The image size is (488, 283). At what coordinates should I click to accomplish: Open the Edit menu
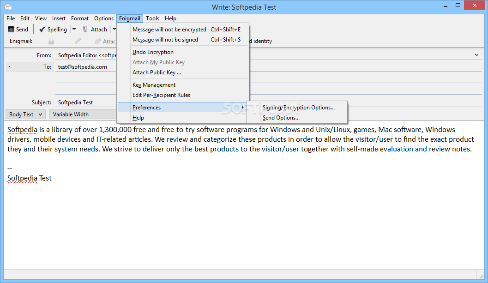25,18
